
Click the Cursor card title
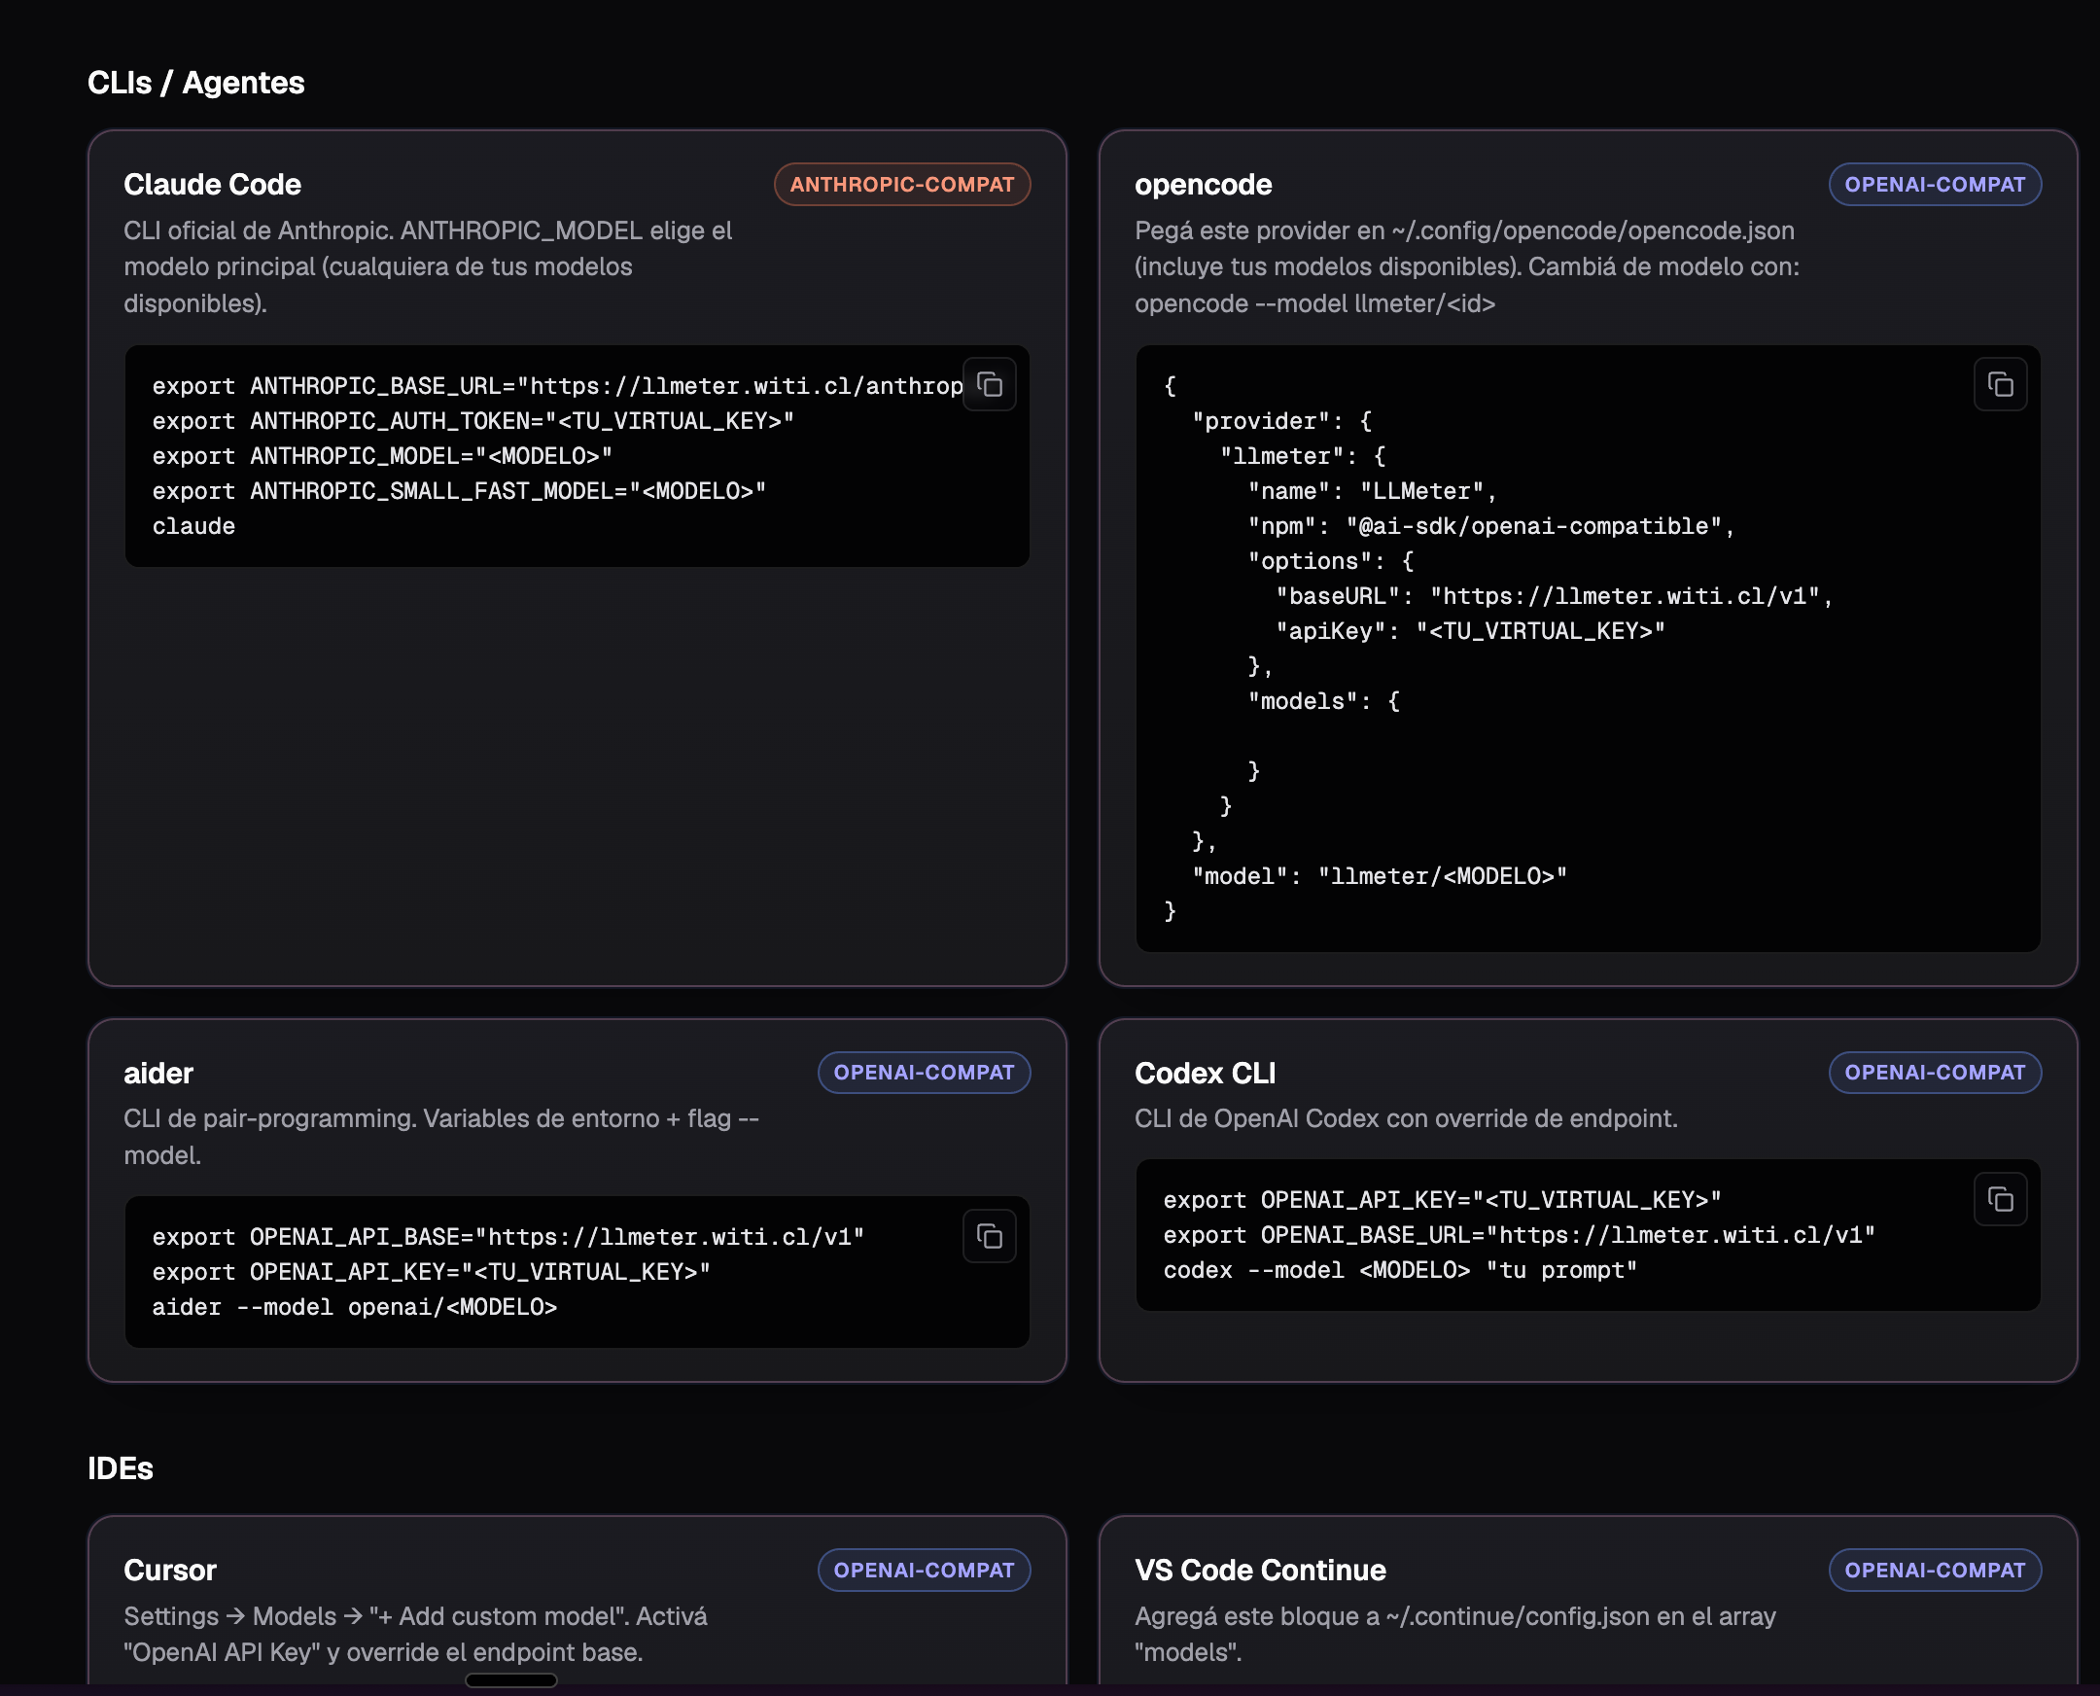[170, 1571]
